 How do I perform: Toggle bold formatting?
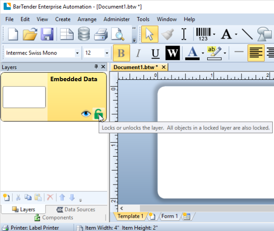click(121, 53)
